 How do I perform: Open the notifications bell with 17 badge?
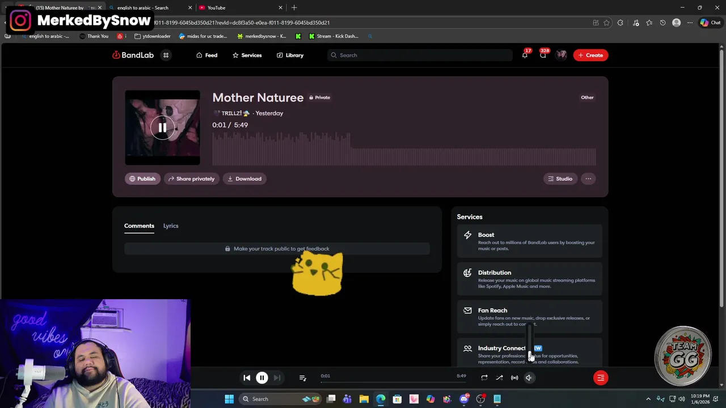pyautogui.click(x=525, y=54)
